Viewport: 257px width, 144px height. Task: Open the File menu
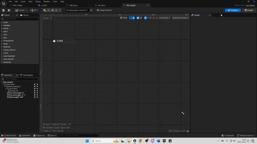pyautogui.click(x=10, y=2)
